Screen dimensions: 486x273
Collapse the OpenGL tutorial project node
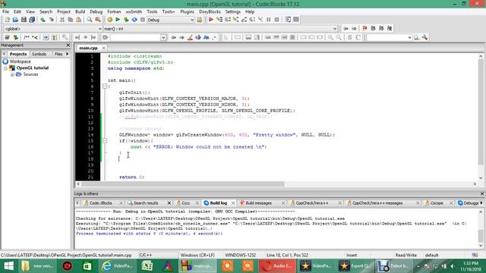click(x=5, y=67)
